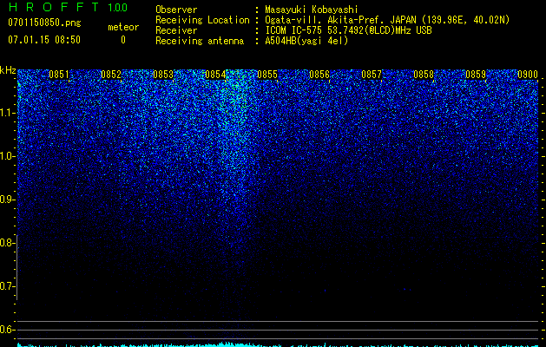This screenshot has width=546, height=347.
Task: Click the 0851 time marker
Action: tap(59, 75)
